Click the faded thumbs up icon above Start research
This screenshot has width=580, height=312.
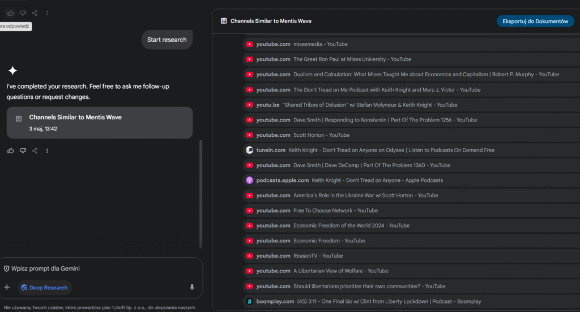(x=10, y=14)
